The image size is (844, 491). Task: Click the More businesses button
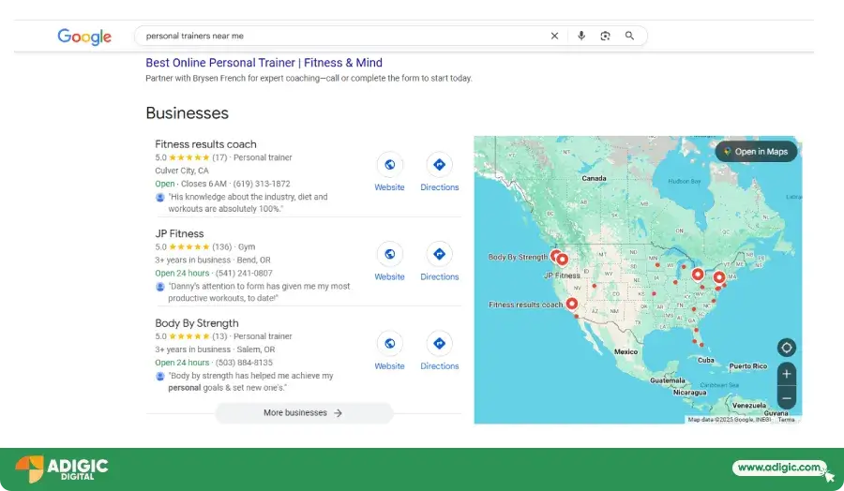pos(304,413)
